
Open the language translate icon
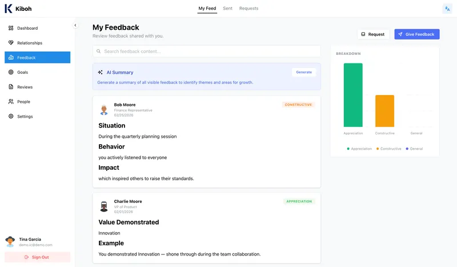coord(447,9)
